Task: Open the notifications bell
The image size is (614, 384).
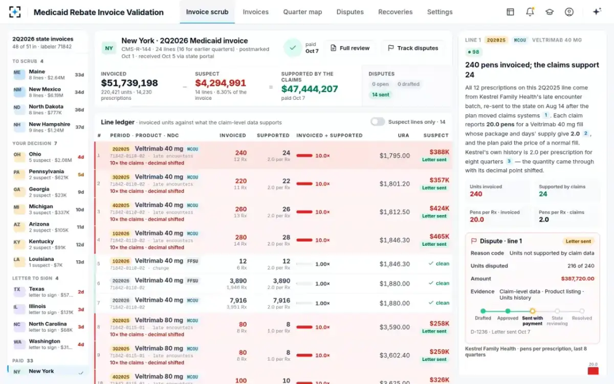Action: point(530,12)
